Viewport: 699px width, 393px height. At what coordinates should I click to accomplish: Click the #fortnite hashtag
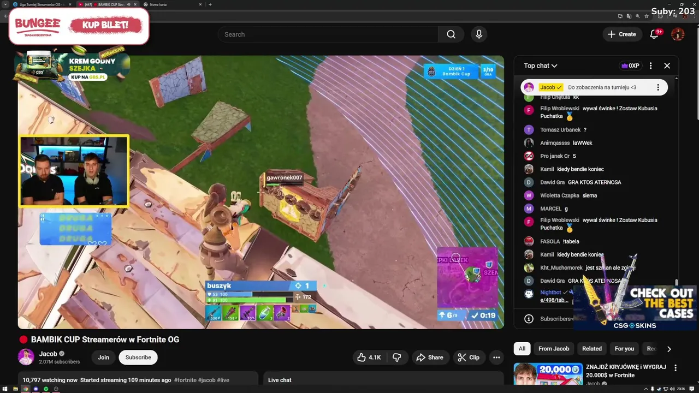[x=185, y=380]
